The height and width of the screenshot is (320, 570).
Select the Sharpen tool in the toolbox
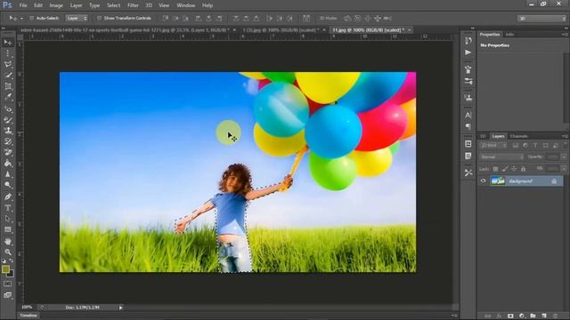(x=8, y=174)
